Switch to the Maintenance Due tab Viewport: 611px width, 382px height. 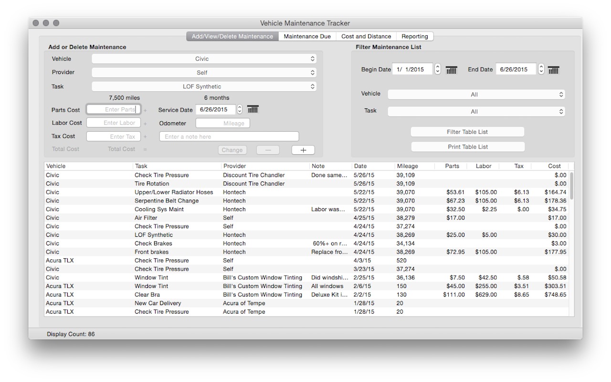[x=307, y=36]
